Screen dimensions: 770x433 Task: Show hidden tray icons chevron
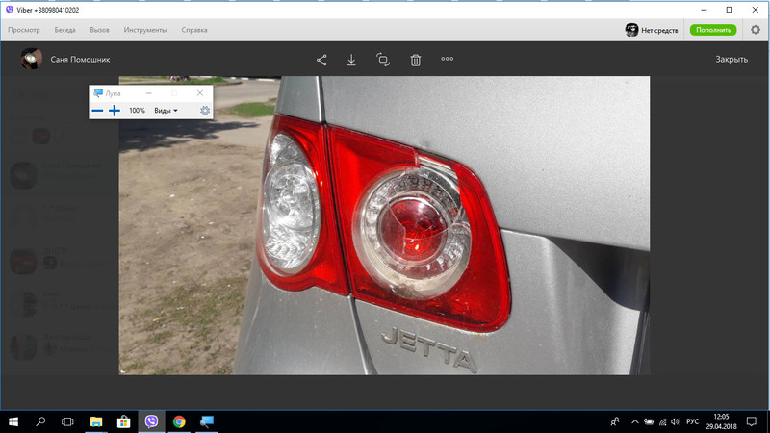tap(634, 421)
